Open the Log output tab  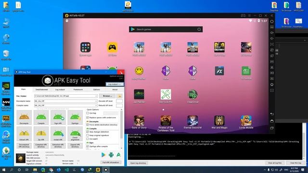[x=60, y=89]
